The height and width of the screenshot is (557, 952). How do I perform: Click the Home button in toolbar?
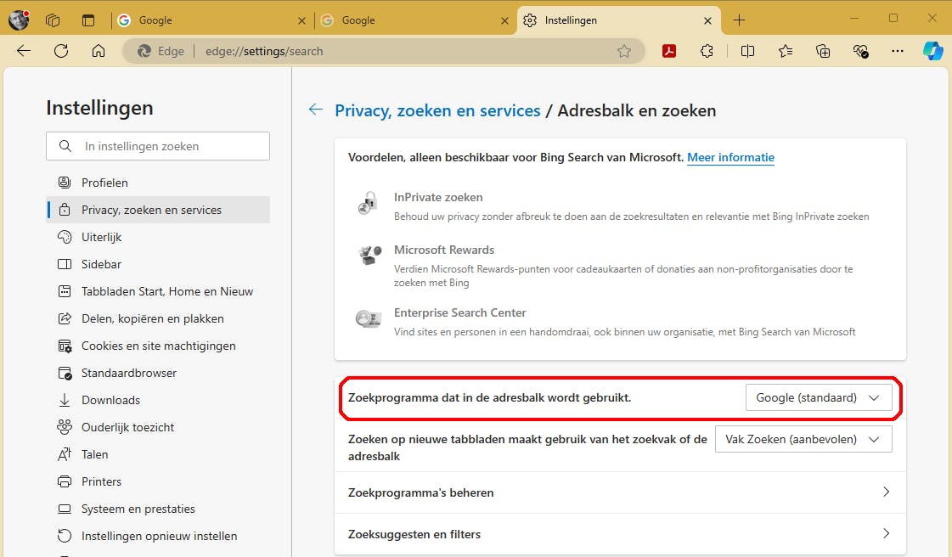coord(99,51)
